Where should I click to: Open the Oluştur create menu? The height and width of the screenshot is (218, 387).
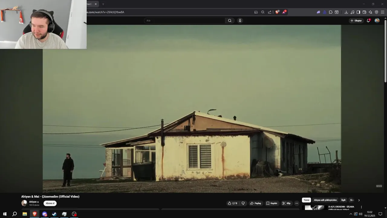point(356,21)
